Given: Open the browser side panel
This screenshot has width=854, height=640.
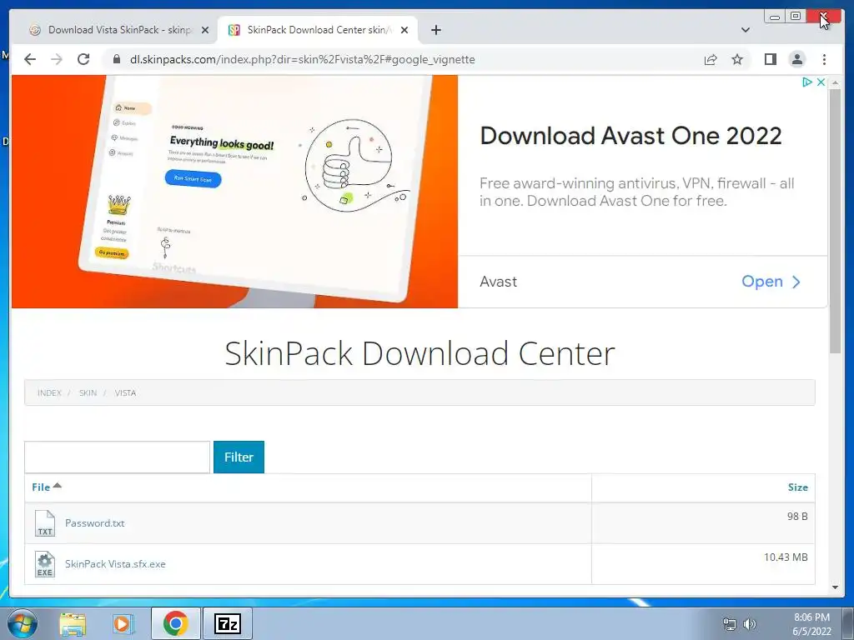Looking at the screenshot, I should (770, 59).
